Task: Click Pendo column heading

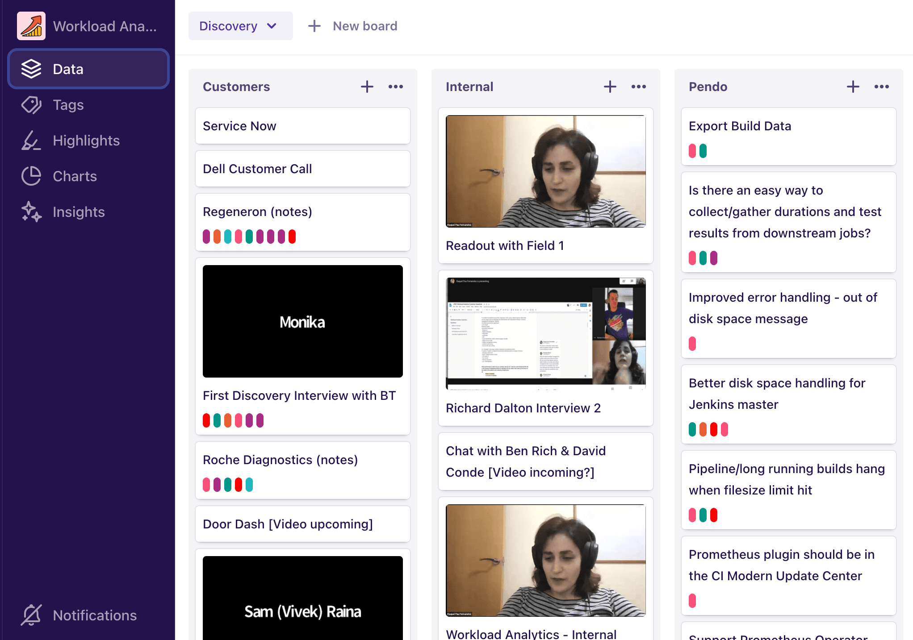Action: (x=708, y=87)
